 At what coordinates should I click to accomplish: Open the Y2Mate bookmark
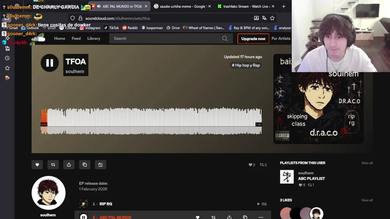point(68,28)
